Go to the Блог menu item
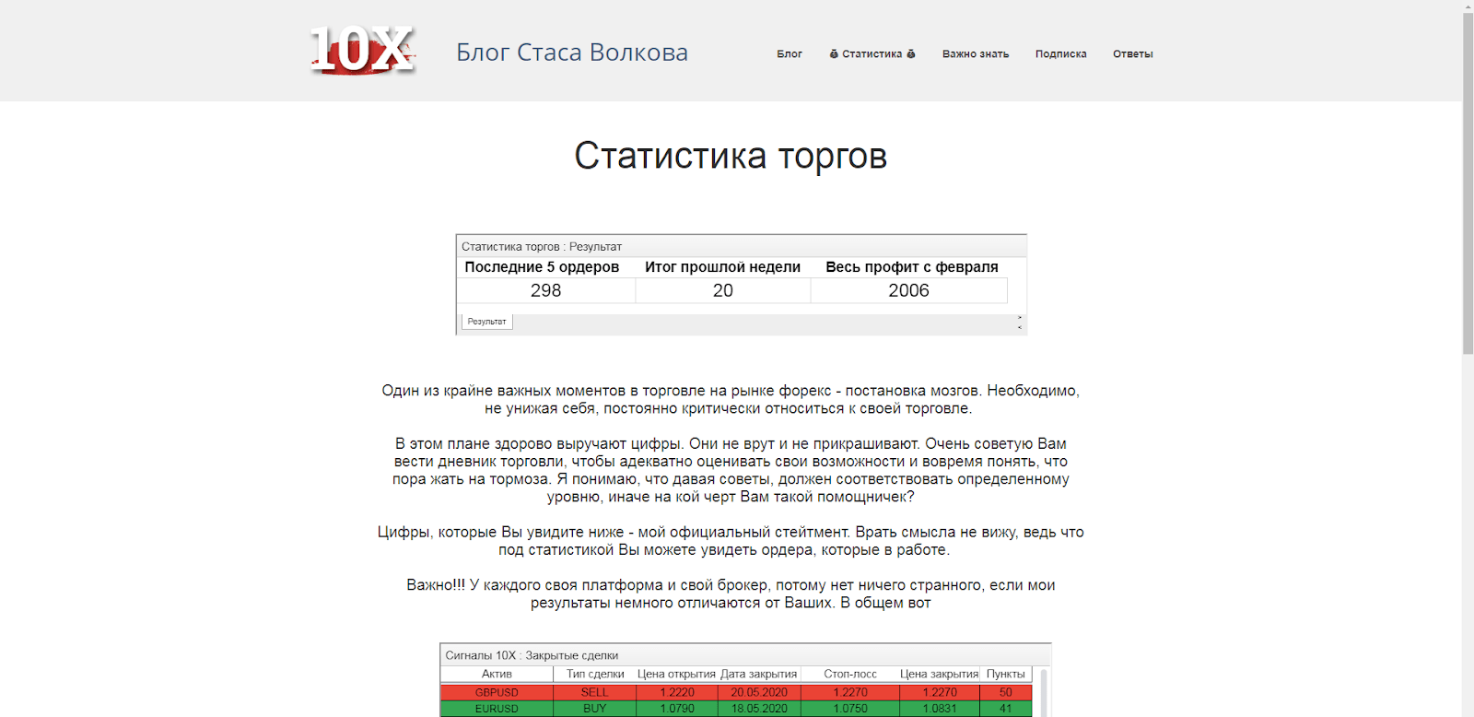 point(790,54)
